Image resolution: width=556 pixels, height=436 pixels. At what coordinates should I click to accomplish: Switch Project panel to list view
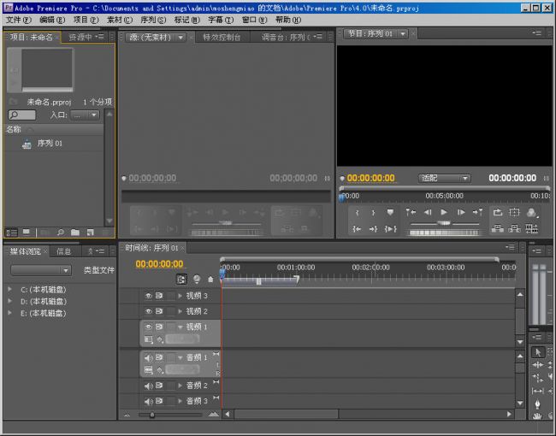pyautogui.click(x=12, y=232)
